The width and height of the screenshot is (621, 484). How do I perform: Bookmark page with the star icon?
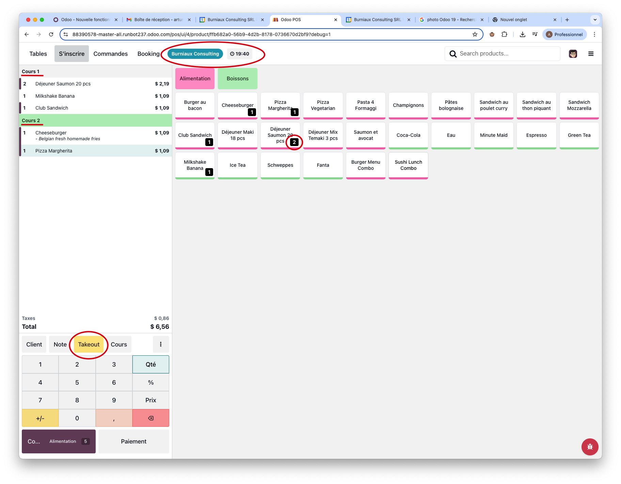click(475, 34)
